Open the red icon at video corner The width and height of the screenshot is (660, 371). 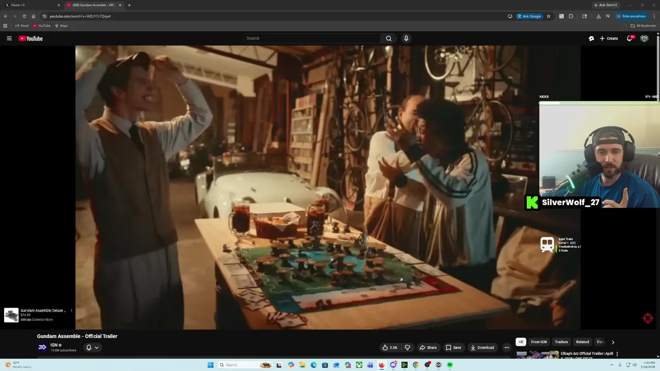[x=648, y=318]
